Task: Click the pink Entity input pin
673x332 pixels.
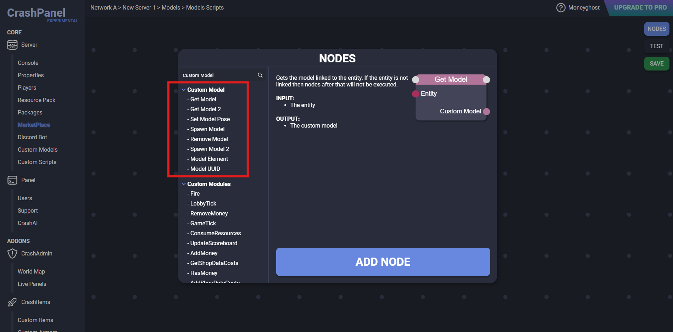Action: coord(416,94)
